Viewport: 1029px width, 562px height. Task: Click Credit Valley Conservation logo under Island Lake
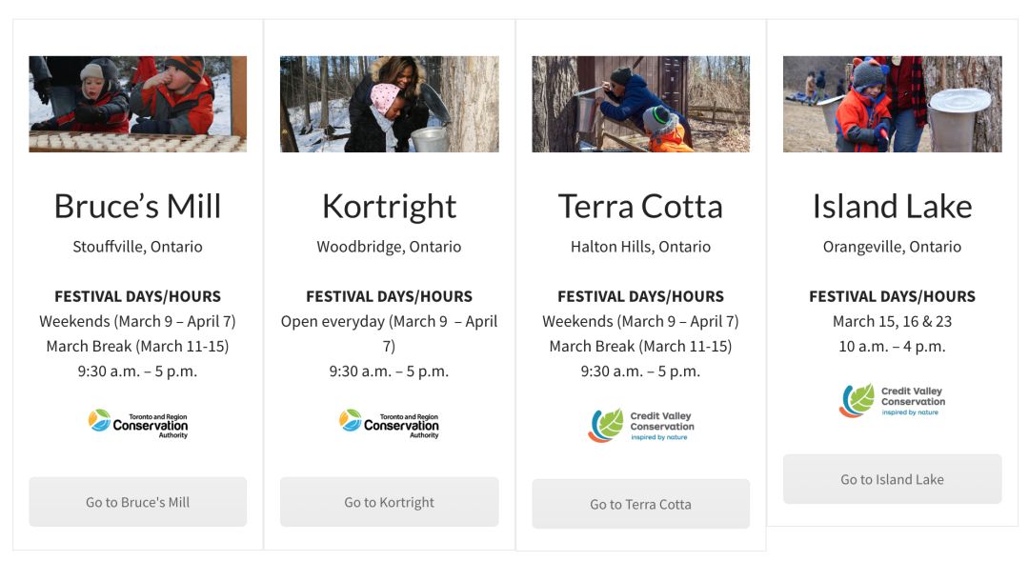pos(893,401)
